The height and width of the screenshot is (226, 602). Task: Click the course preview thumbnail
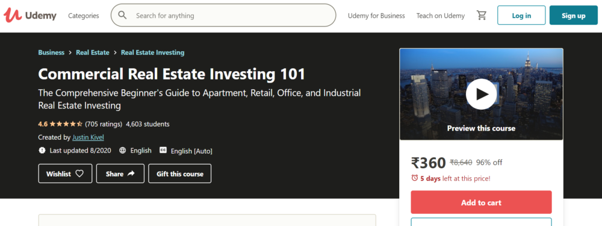tap(481, 94)
